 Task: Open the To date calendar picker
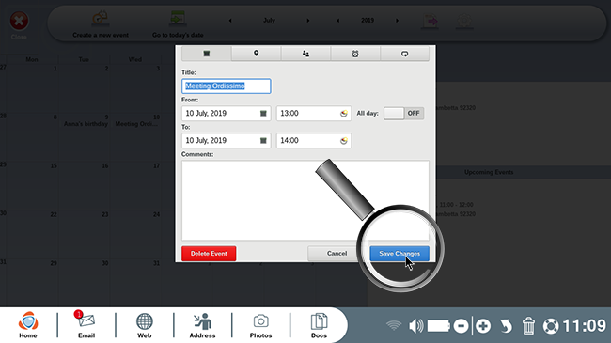263,141
